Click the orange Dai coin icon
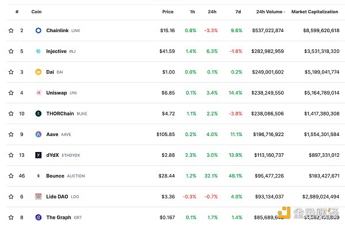345x225 pixels. point(39,72)
